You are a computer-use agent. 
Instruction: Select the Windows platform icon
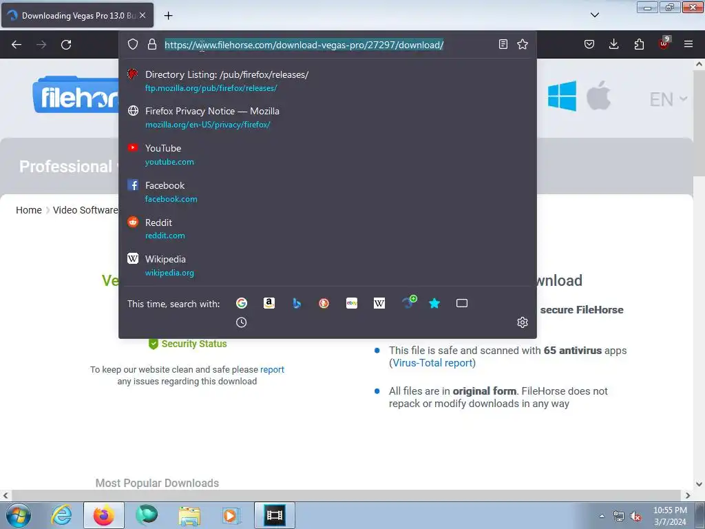(x=562, y=96)
